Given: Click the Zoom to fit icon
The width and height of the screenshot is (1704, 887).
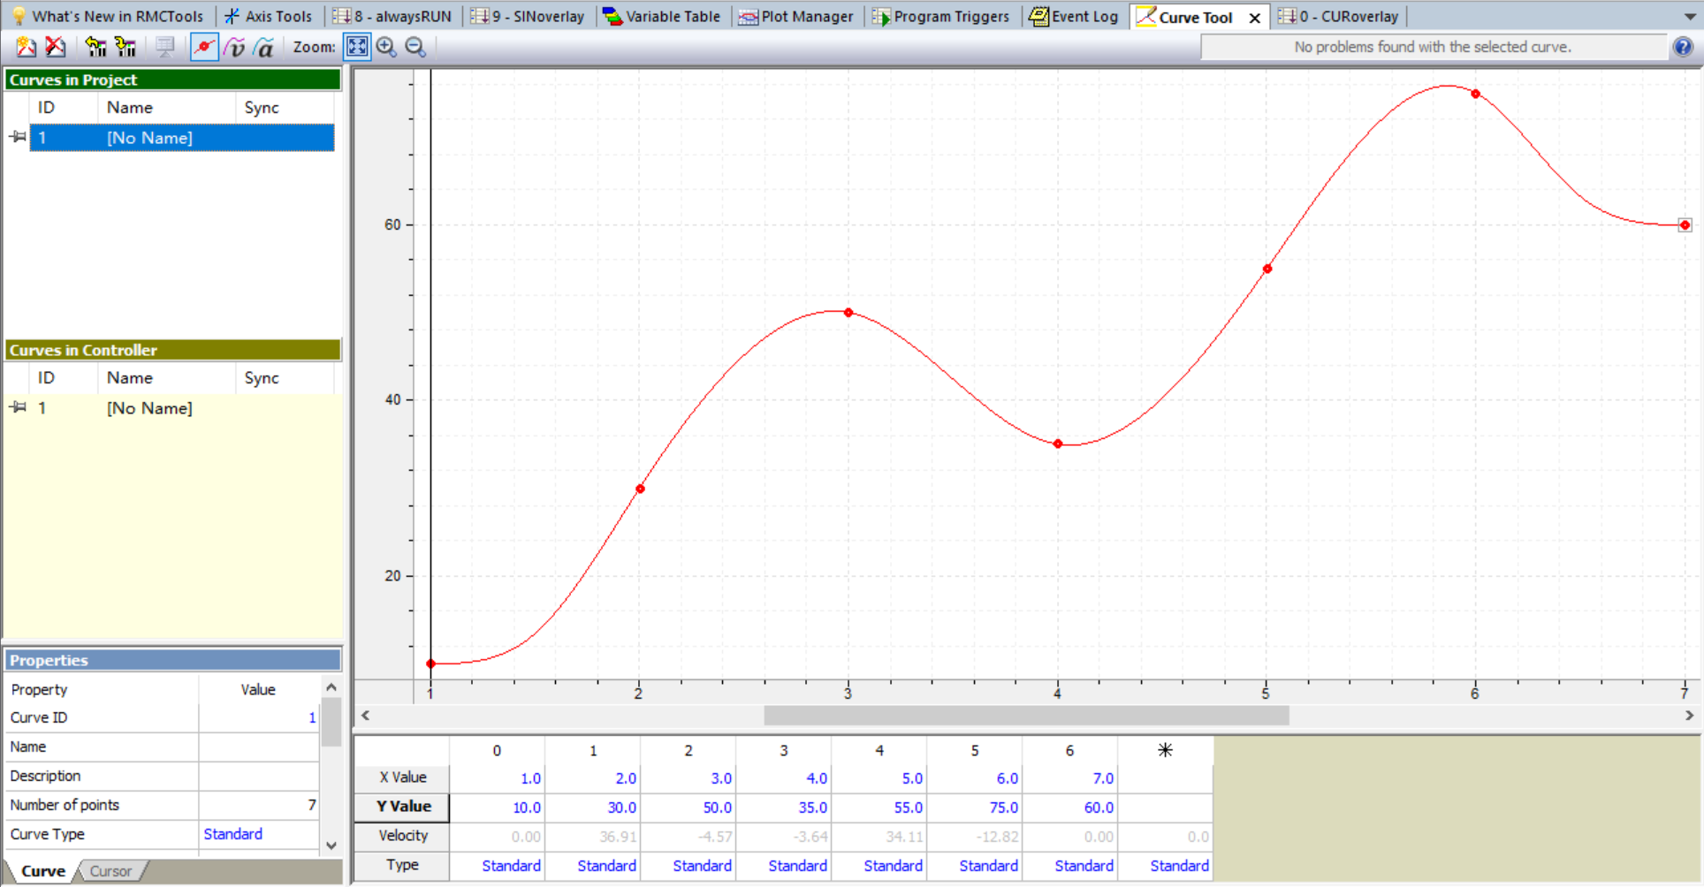Looking at the screenshot, I should tap(357, 47).
